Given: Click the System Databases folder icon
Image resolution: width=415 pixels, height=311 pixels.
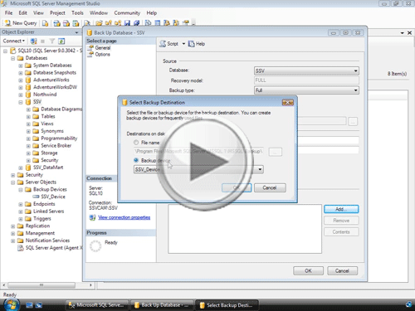Looking at the screenshot, I should (x=28, y=66).
